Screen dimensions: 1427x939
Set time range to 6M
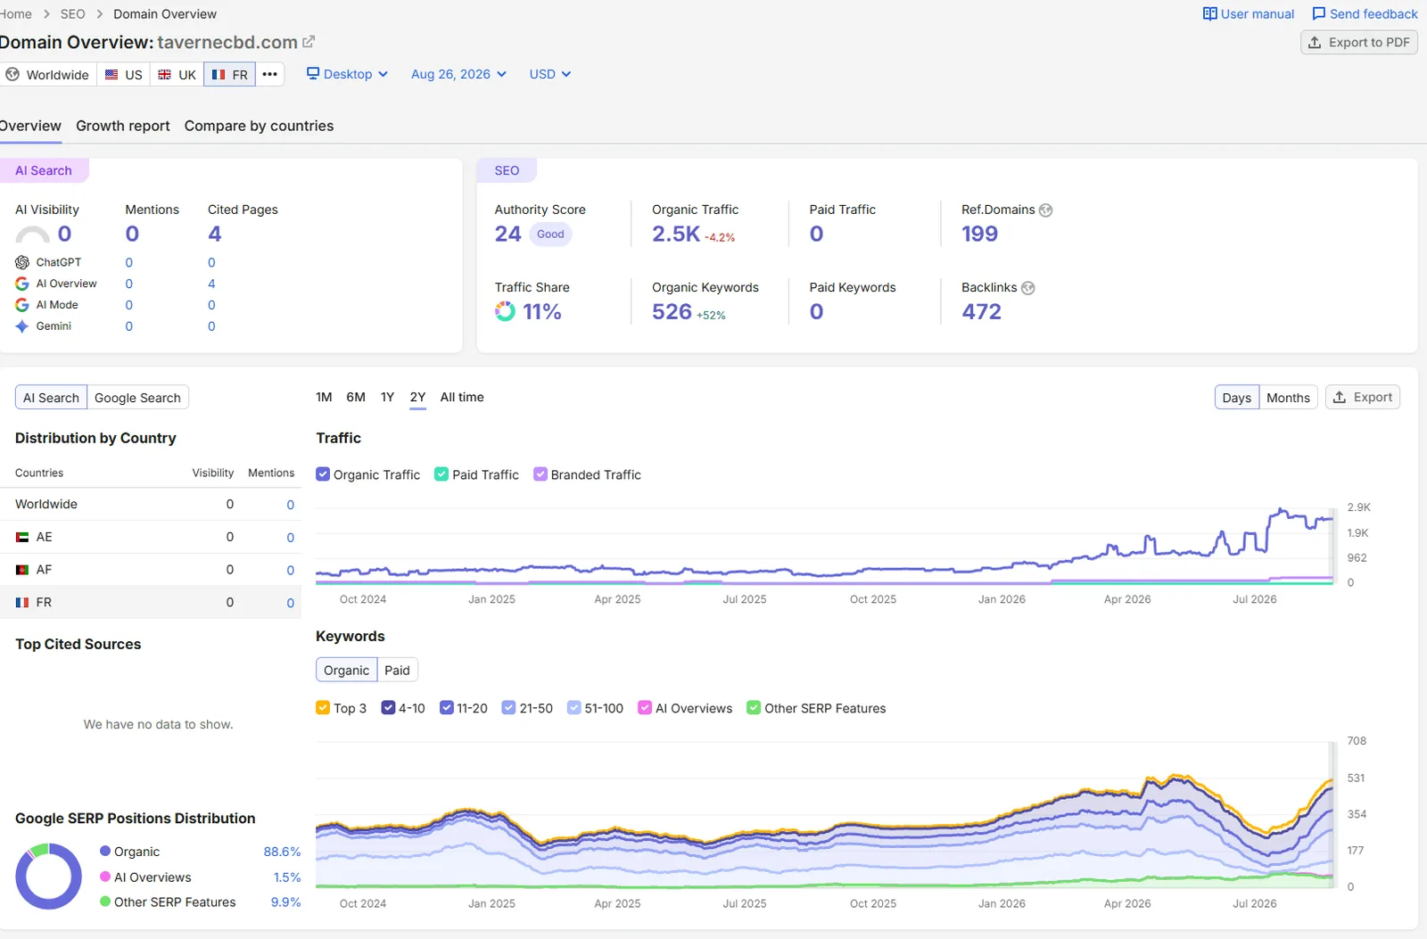356,397
